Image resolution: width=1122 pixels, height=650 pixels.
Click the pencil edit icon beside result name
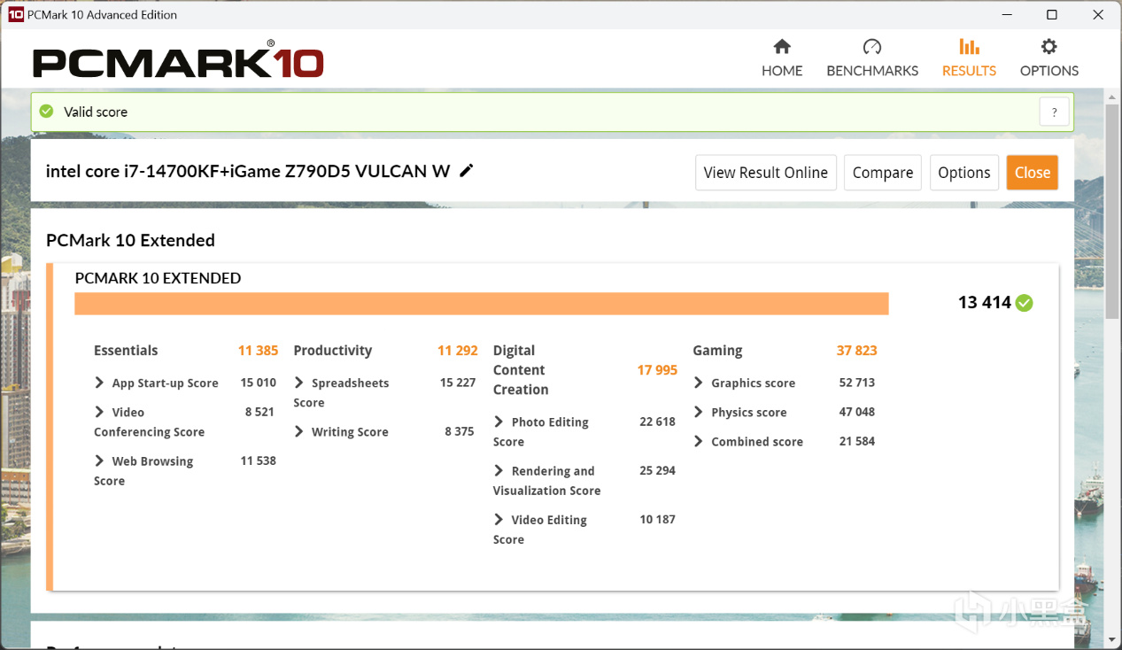coord(467,171)
